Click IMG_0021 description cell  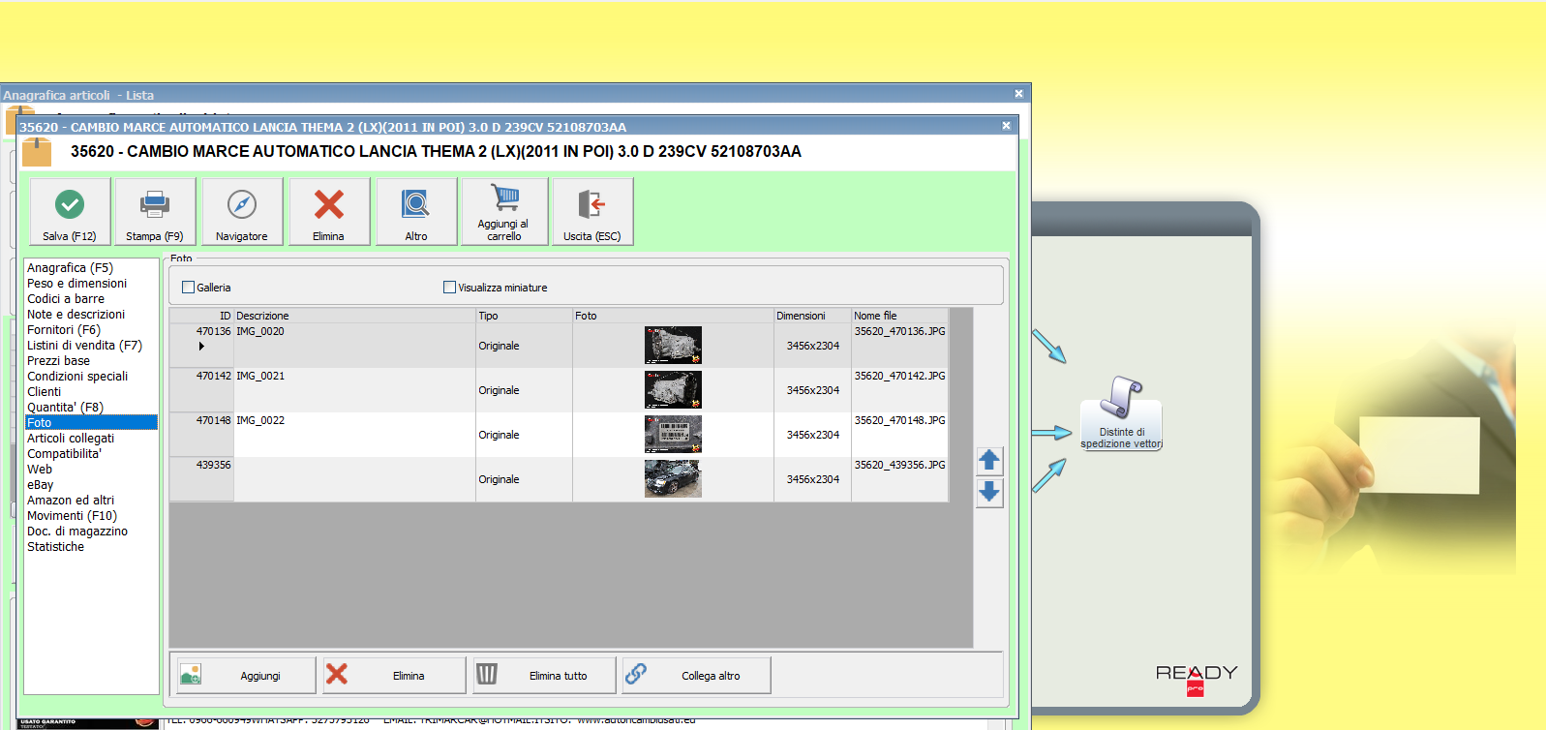(354, 390)
